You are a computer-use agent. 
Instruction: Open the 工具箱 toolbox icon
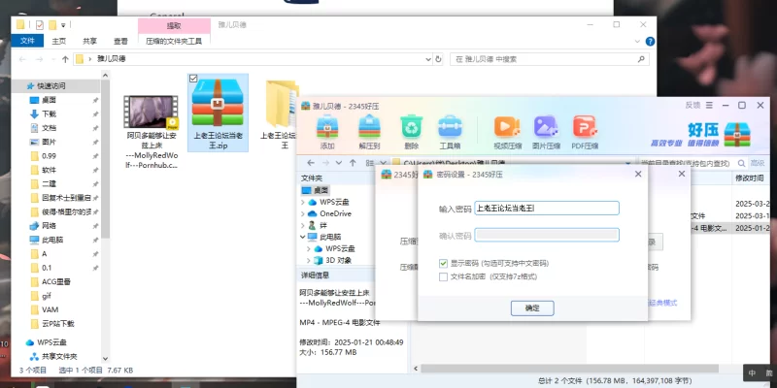coord(450,126)
